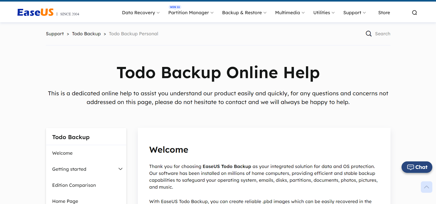Click the Search field on help page

coord(383,34)
